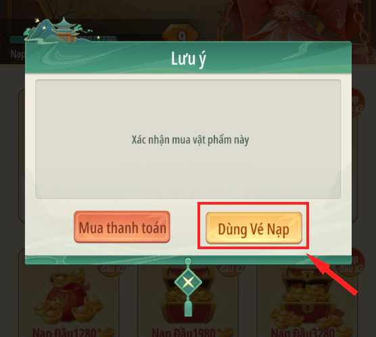Close the dialog with the diamond X icon
Image resolution: width=376 pixels, height=337 pixels.
point(188,282)
